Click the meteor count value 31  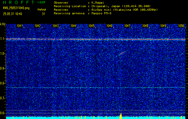tap(43, 14)
